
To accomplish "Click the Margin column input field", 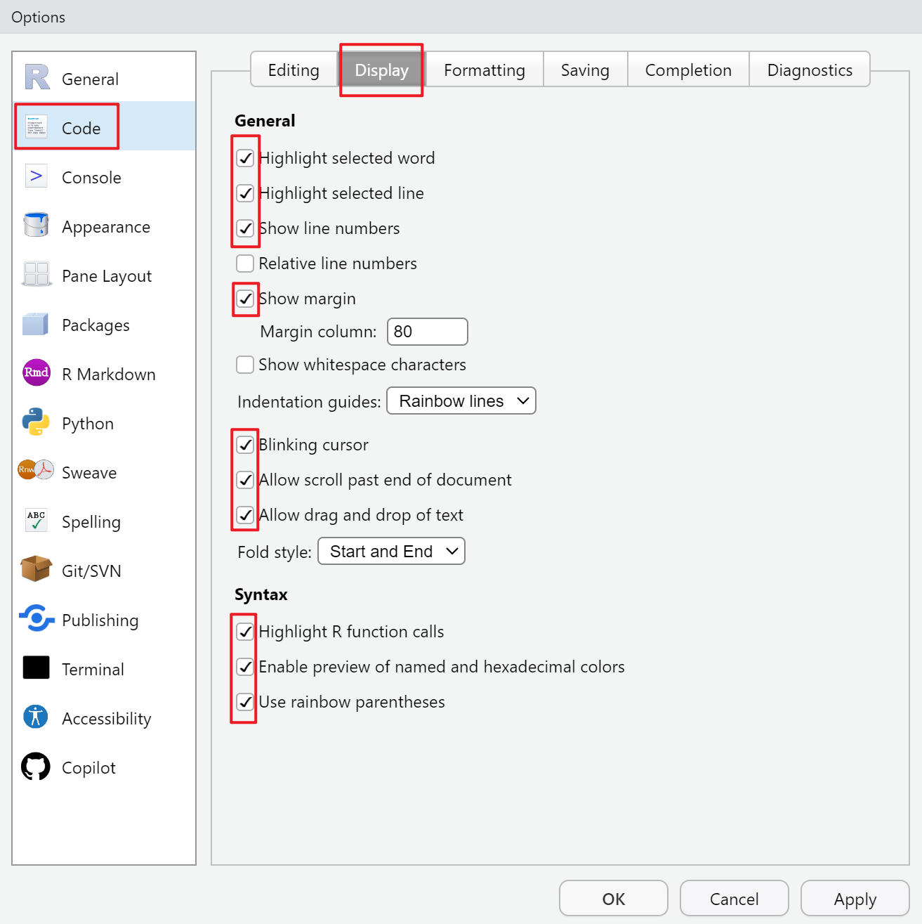I will (x=427, y=332).
